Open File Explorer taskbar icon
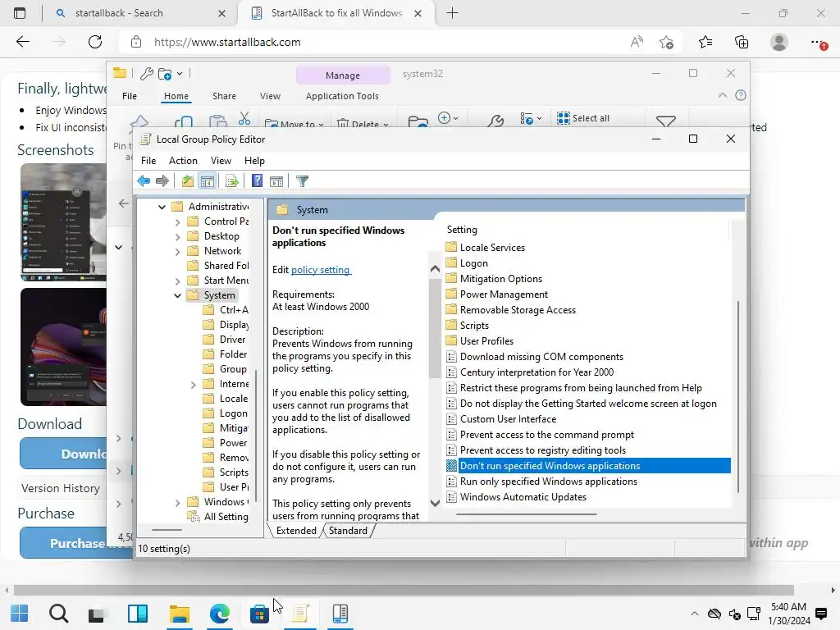The height and width of the screenshot is (630, 840). [180, 614]
